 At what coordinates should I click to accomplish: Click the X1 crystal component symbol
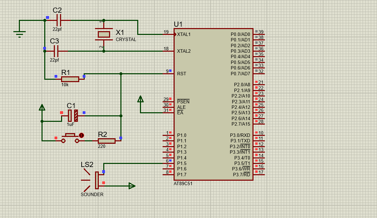click(104, 34)
